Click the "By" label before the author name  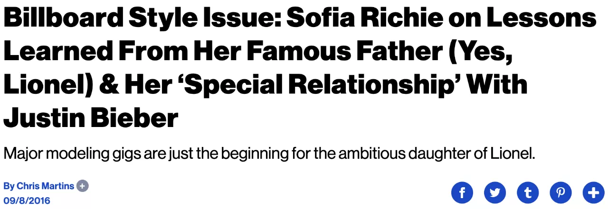(x=9, y=186)
